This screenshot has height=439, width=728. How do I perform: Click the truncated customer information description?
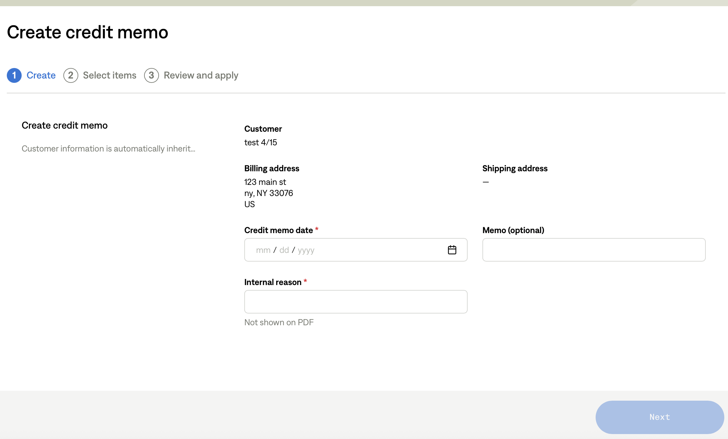pyautogui.click(x=108, y=149)
